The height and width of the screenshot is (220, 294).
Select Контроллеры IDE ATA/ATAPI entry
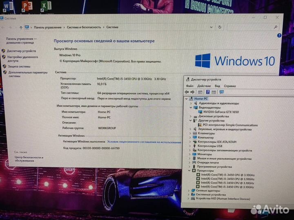[x=217, y=142]
